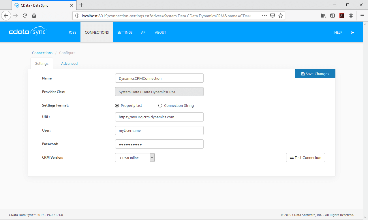
Task: Click the CData Sync logo
Action: pyautogui.click(x=27, y=32)
